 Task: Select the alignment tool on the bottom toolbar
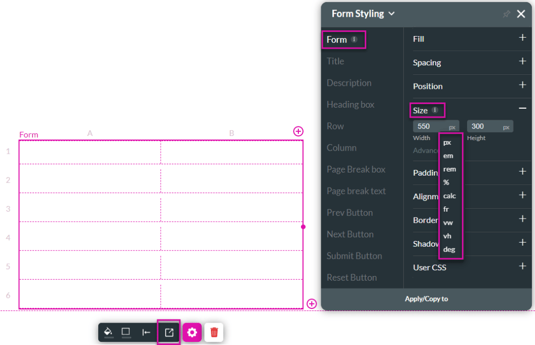[x=146, y=332]
